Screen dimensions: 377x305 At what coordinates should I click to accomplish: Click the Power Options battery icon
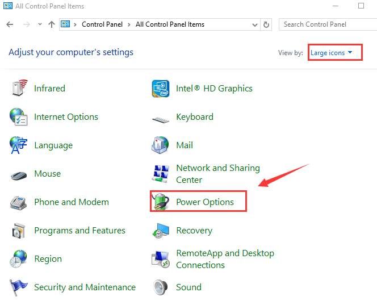coord(161,202)
